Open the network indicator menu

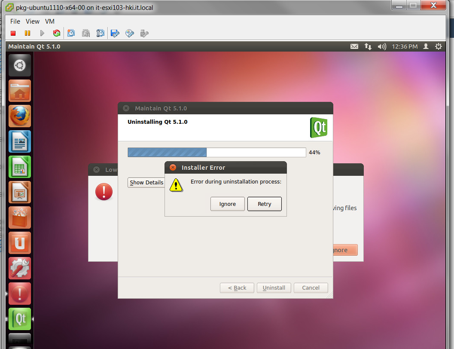click(368, 46)
